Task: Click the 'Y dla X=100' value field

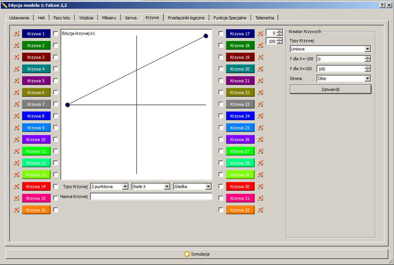Action: (x=341, y=69)
